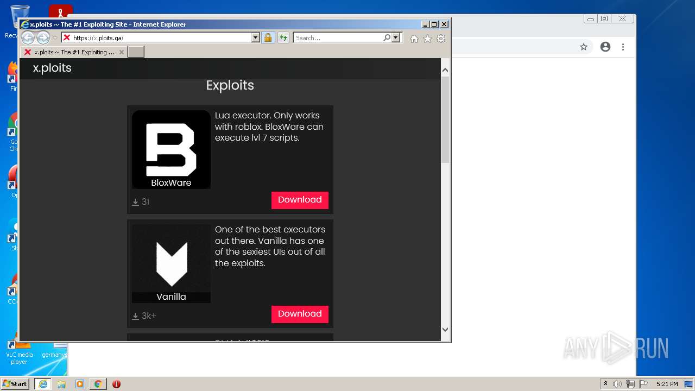This screenshot has height=391, width=695.
Task: Click the Vanilla logo thumbnail
Action: tap(171, 263)
